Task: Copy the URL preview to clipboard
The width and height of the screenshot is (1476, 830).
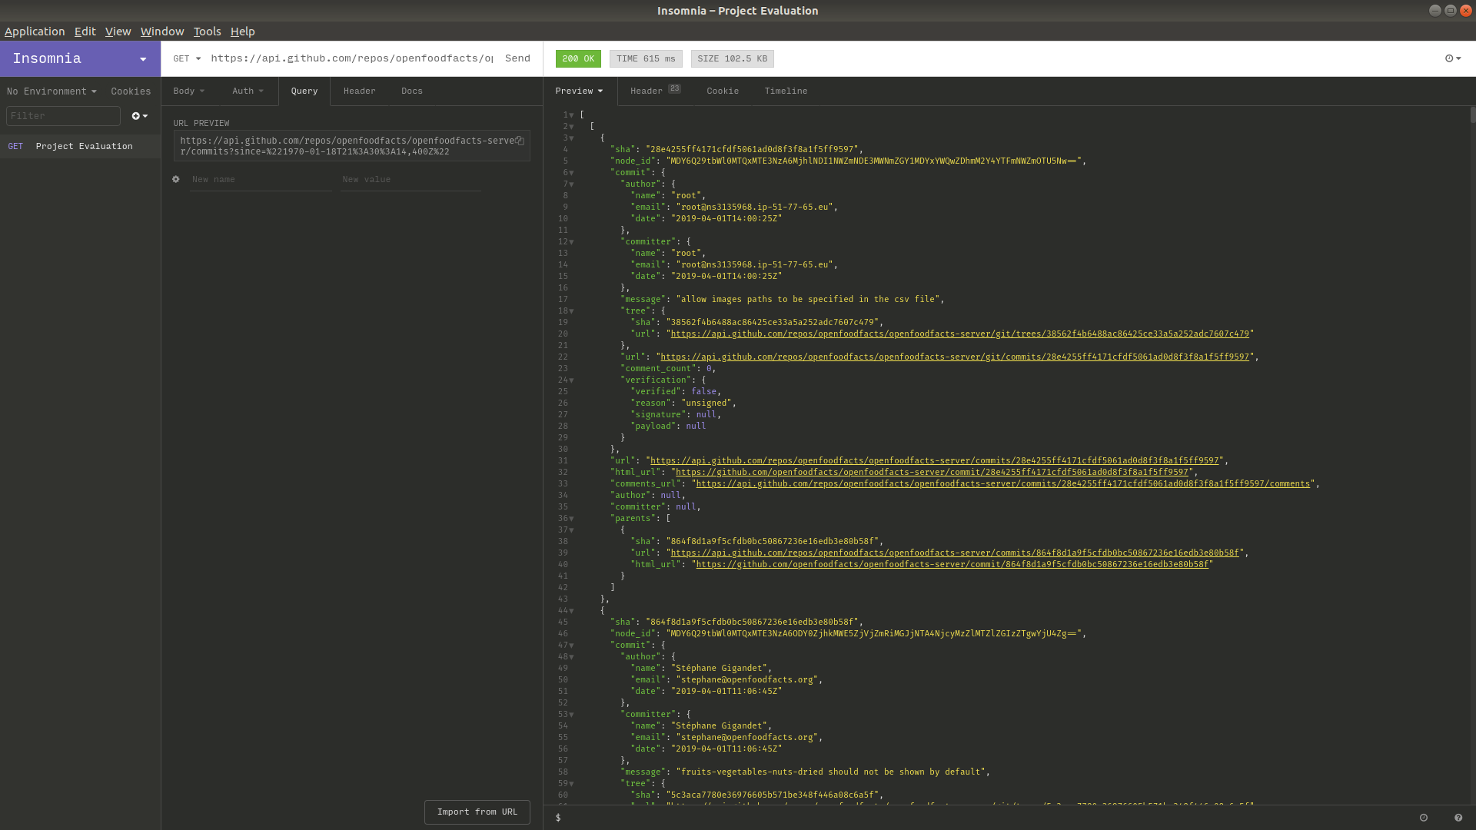Action: (520, 141)
